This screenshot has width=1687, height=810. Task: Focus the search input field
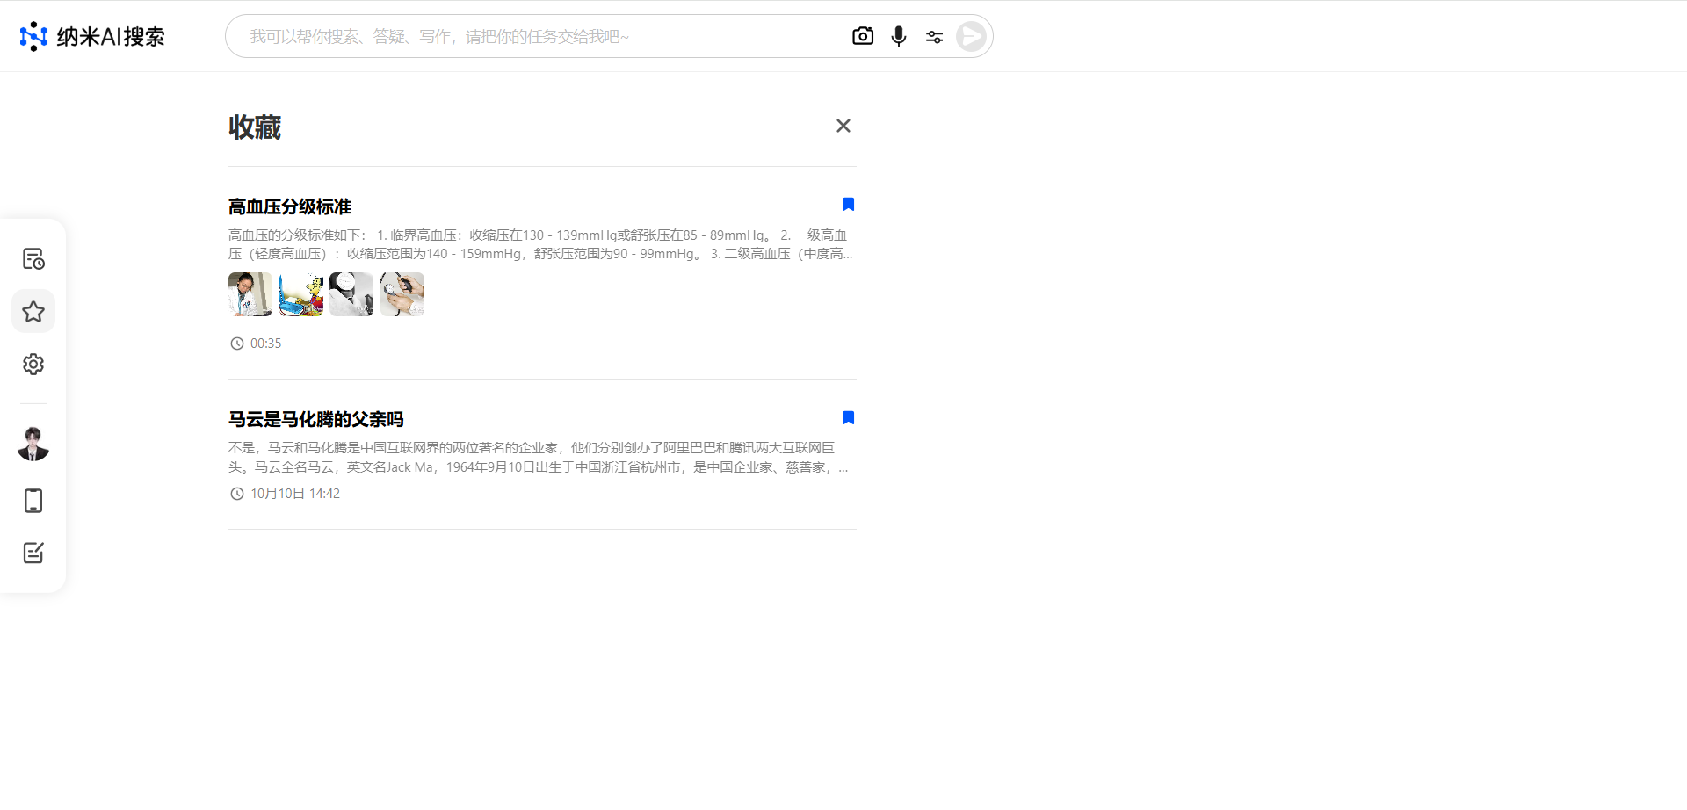[x=536, y=36]
